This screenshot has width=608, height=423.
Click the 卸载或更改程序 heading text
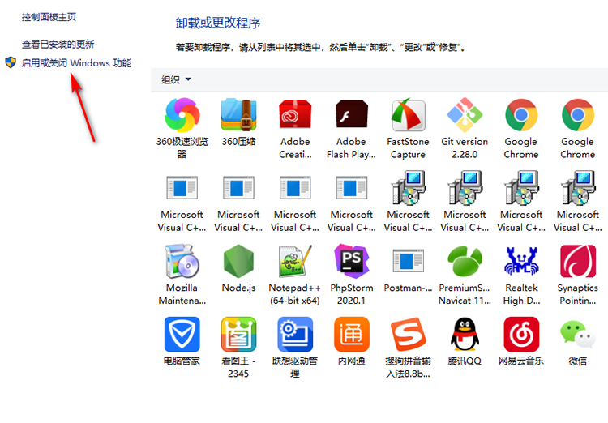click(218, 23)
